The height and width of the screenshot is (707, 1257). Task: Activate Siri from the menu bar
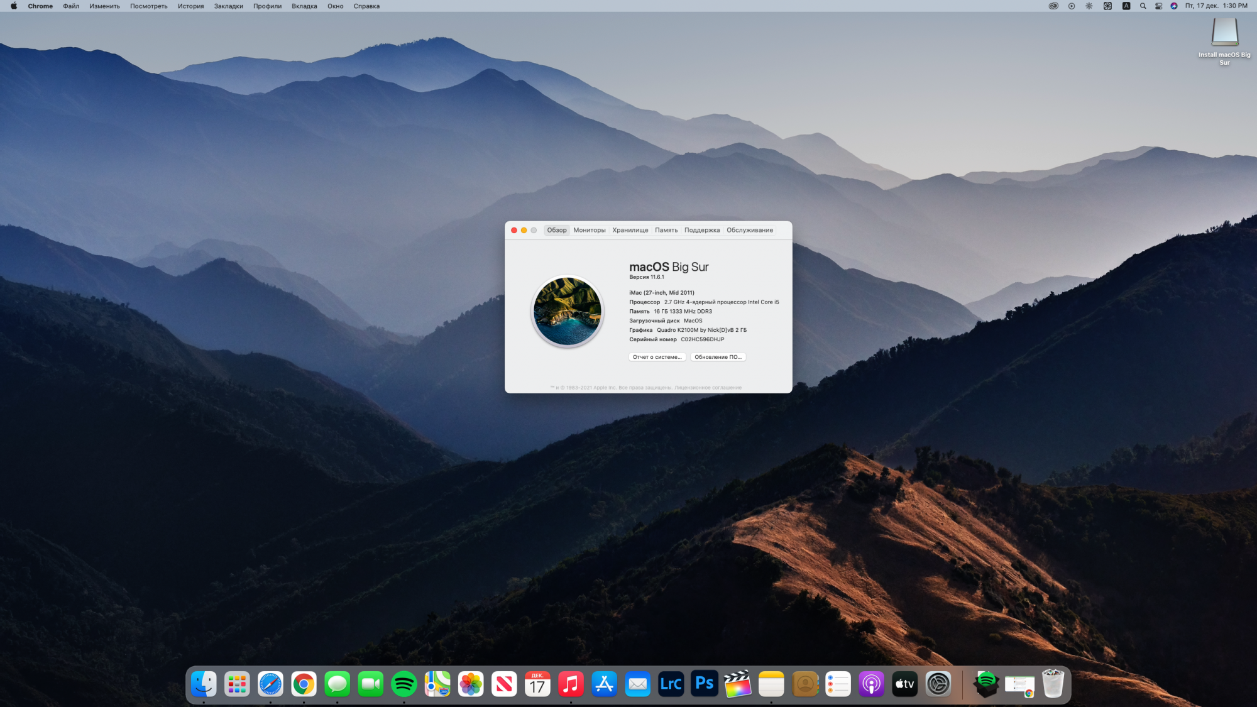pyautogui.click(x=1174, y=6)
